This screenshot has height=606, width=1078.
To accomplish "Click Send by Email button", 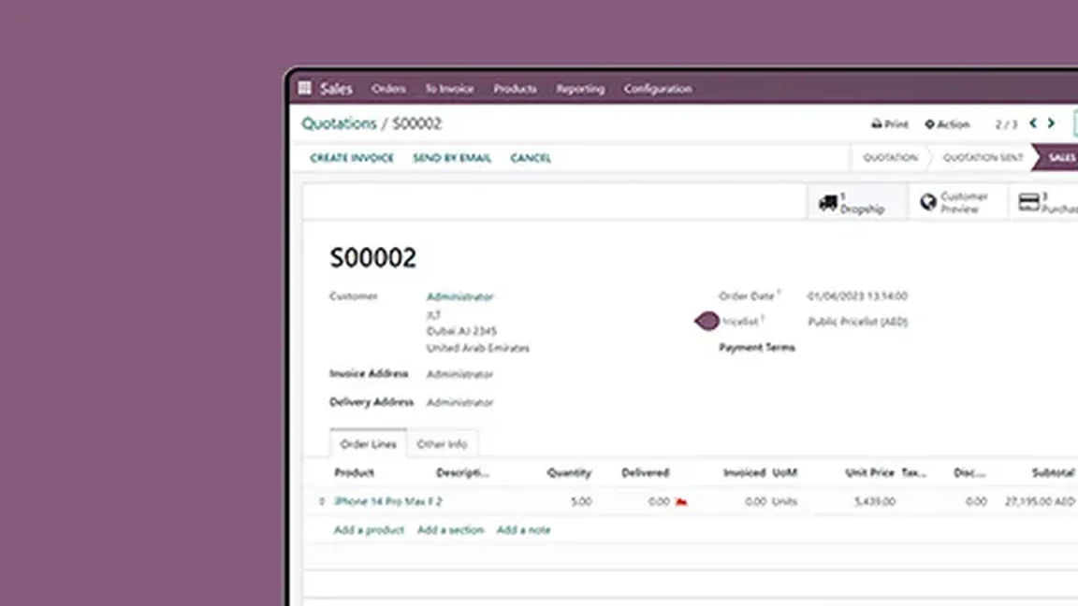I will point(452,158).
